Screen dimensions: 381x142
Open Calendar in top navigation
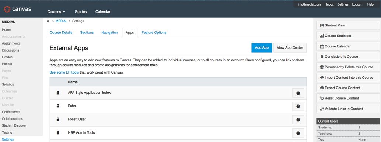coord(103,12)
